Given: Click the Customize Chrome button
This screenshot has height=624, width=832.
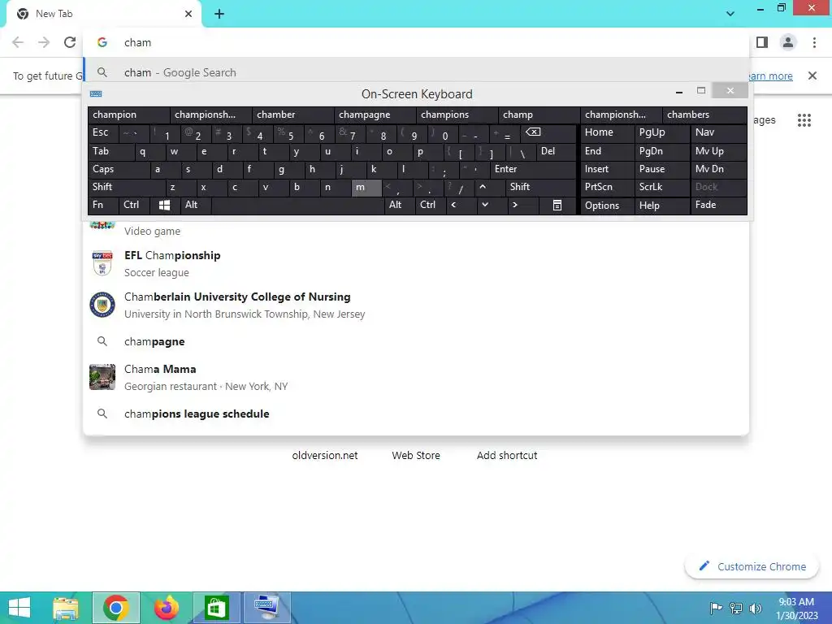Looking at the screenshot, I should coord(752,566).
